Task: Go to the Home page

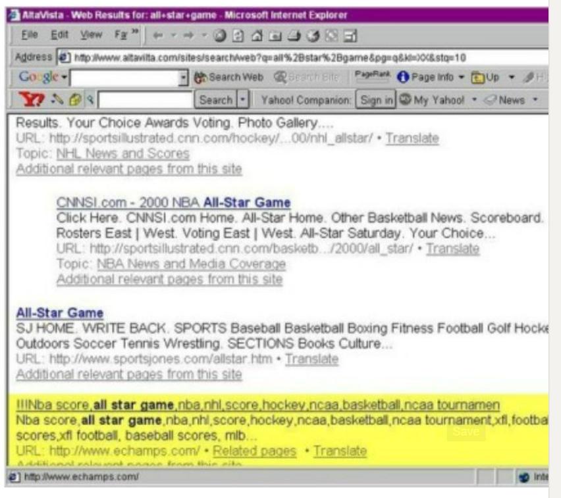Action: coord(257,36)
